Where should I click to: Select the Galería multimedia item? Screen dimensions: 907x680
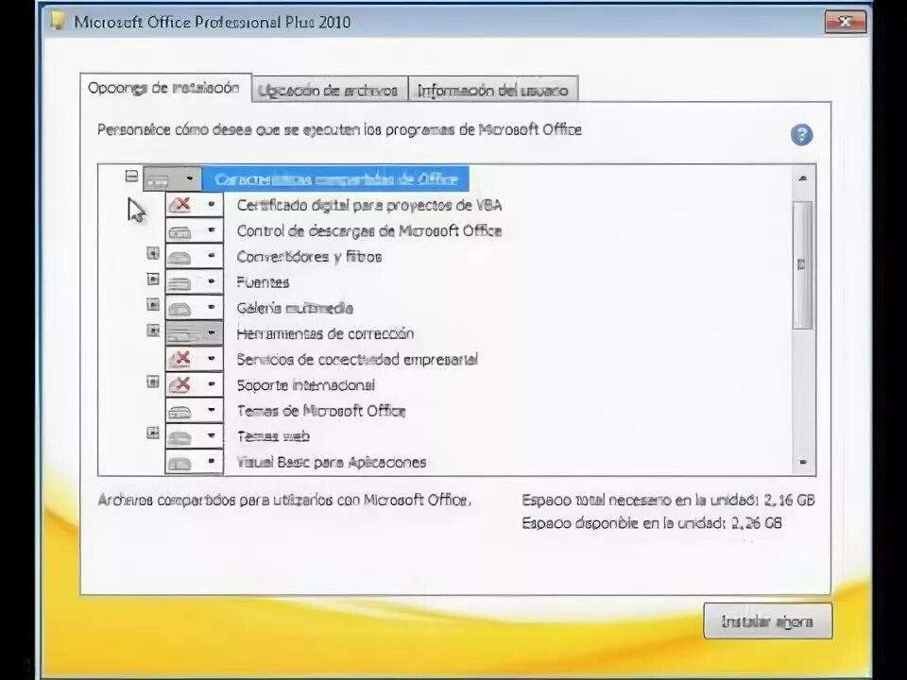(295, 308)
